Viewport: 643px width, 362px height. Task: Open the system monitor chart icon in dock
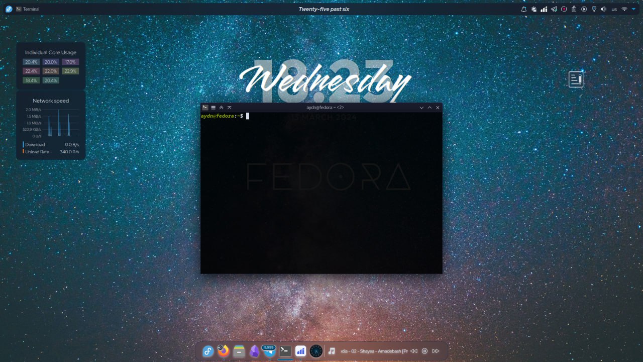pos(300,351)
